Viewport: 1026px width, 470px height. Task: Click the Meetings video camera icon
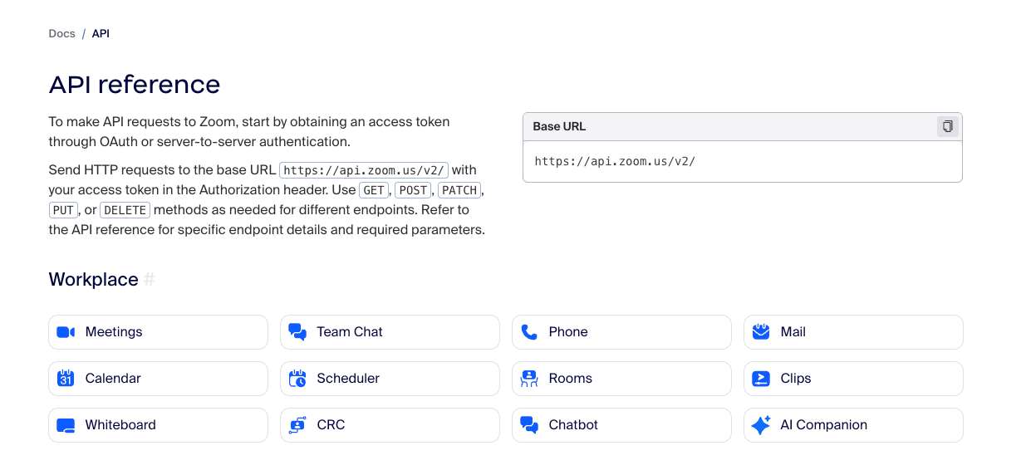click(66, 332)
